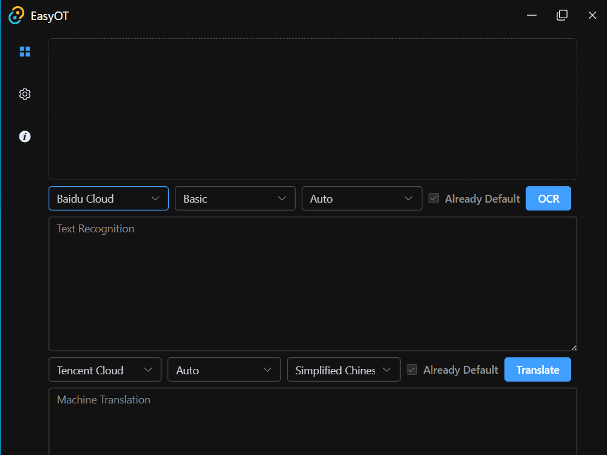Open the translation source language Auto dropdown
607x455 pixels.
click(x=224, y=369)
